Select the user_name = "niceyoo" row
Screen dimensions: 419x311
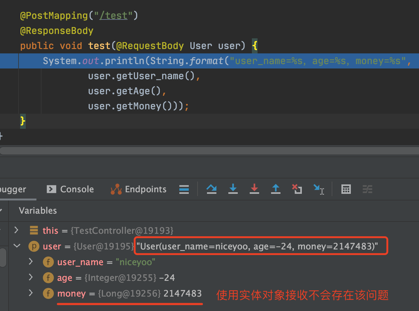pyautogui.click(x=214, y=262)
